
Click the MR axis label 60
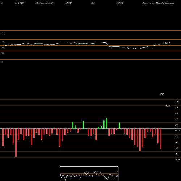point(177,113)
